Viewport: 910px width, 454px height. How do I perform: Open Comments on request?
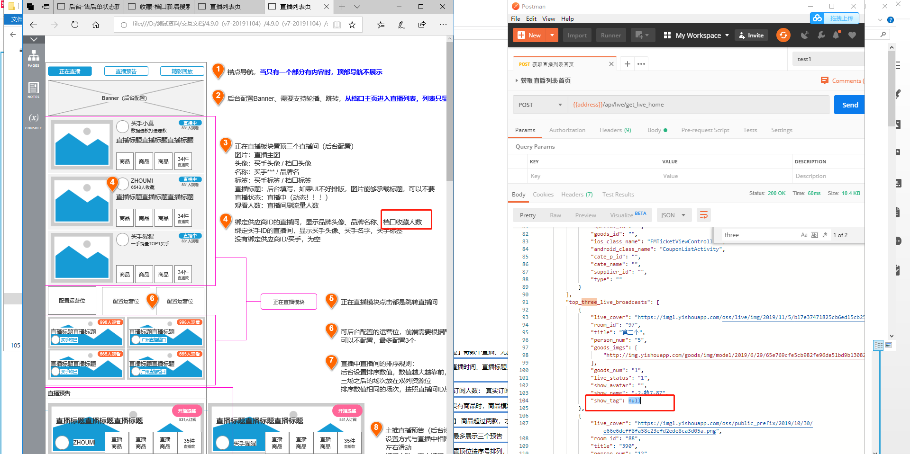click(842, 80)
